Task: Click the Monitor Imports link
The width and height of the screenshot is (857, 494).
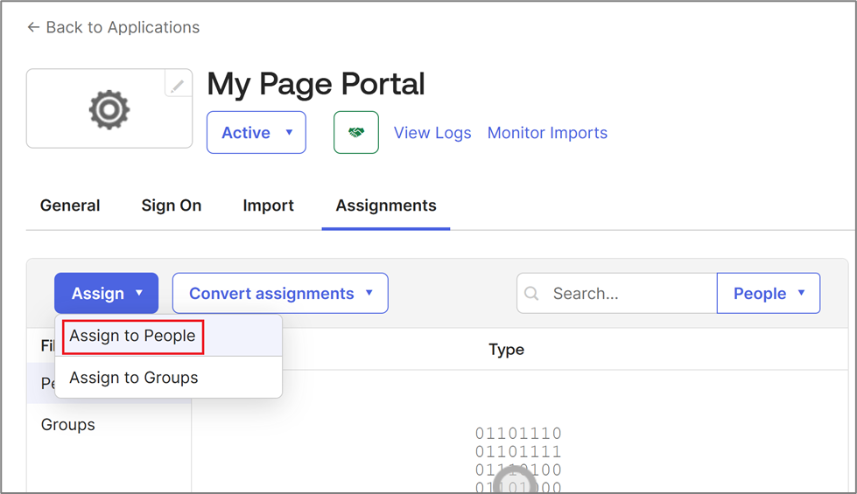Action: (547, 133)
